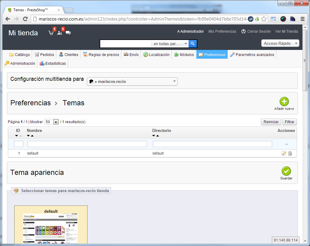Open the Catálogo menu tab
The image size is (310, 246).
20,54
